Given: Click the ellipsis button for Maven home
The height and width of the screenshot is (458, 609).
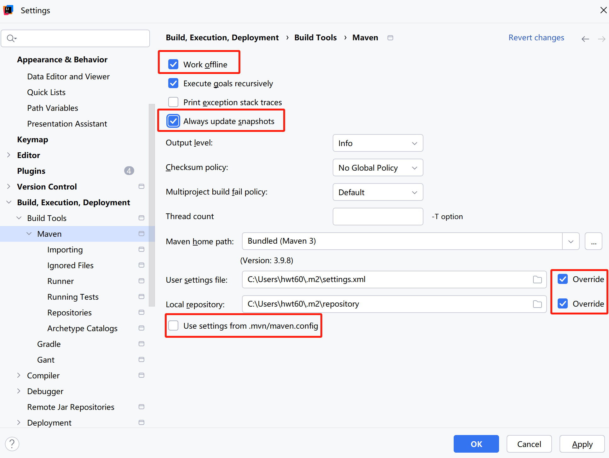Looking at the screenshot, I should click(594, 241).
